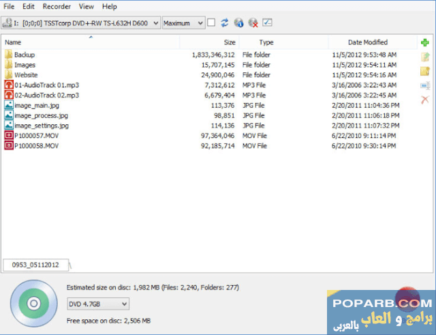
Task: Open the Recorder menu
Action: [57, 6]
